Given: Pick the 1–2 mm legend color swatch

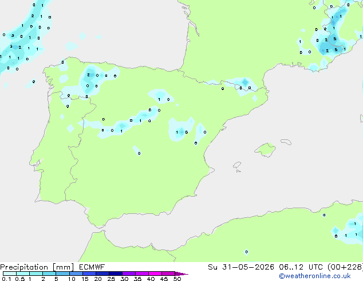Looking at the screenshot, I should pyautogui.click(x=36, y=274).
